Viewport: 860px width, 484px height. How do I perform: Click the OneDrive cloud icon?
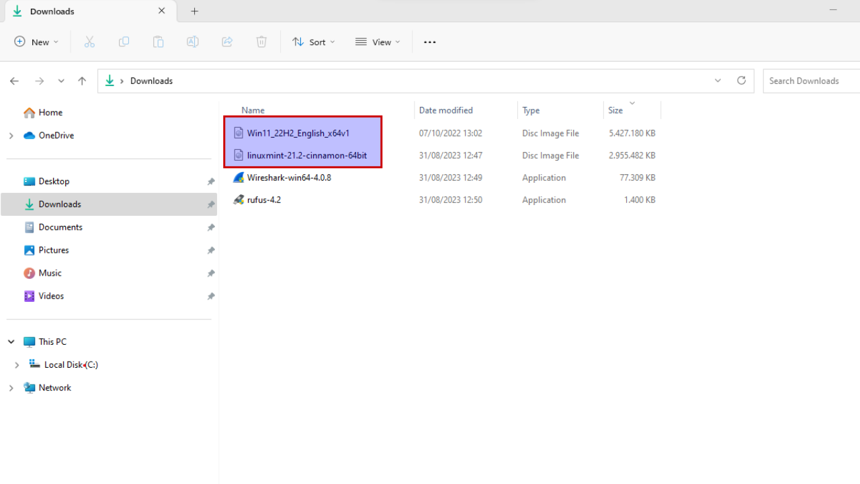(29, 135)
